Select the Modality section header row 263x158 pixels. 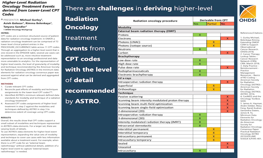pyautogui.click(x=175, y=27)
